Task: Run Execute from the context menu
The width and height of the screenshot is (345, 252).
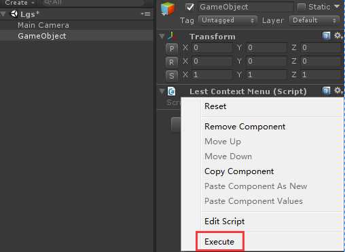Action: coord(263,242)
